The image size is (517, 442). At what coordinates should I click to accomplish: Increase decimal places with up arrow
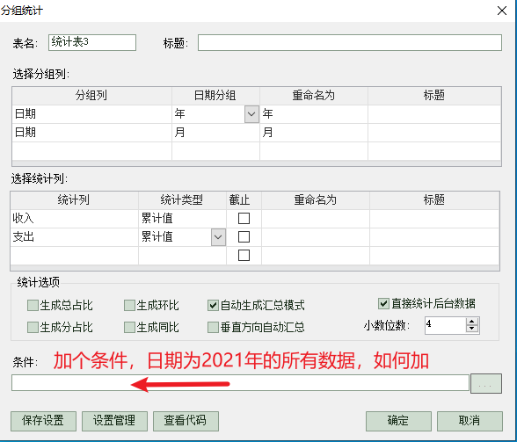point(472,322)
